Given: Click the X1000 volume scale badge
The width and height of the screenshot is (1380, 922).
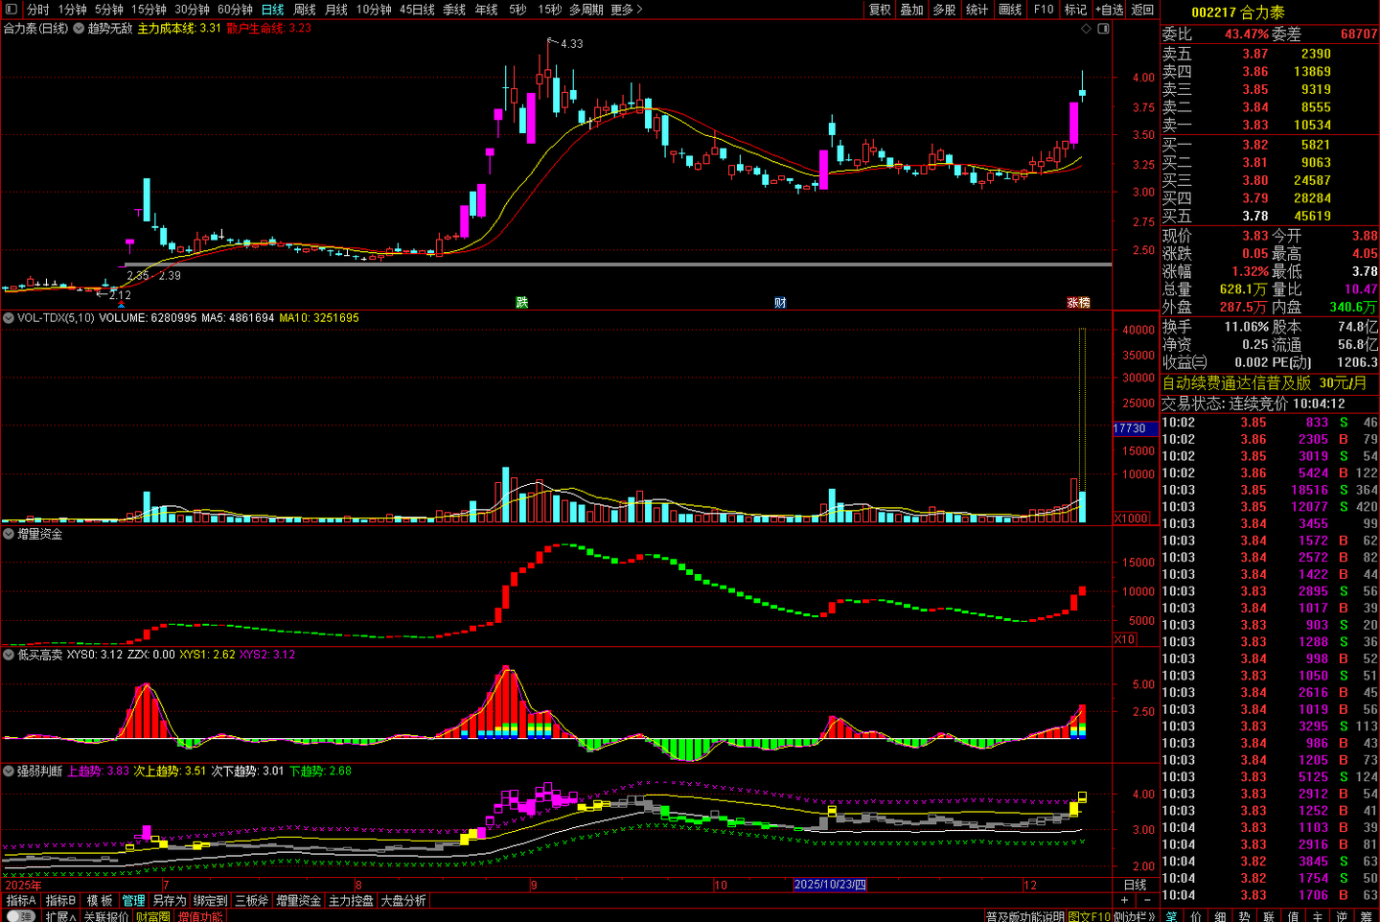Looking at the screenshot, I should [1131, 519].
